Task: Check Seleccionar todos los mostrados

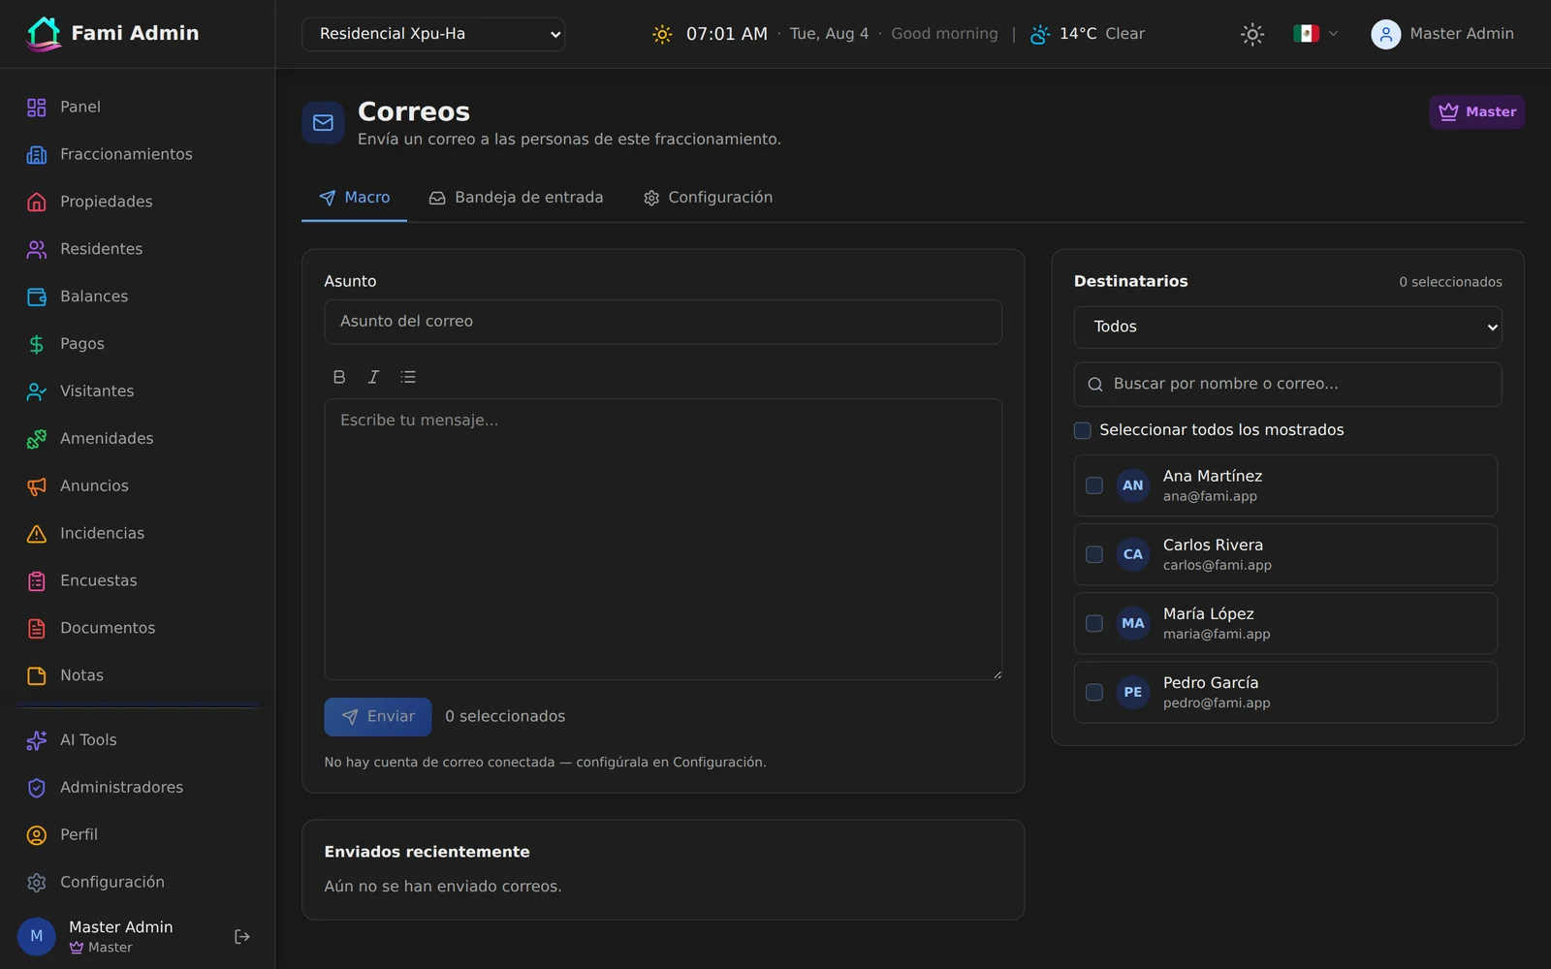Action: tap(1083, 430)
